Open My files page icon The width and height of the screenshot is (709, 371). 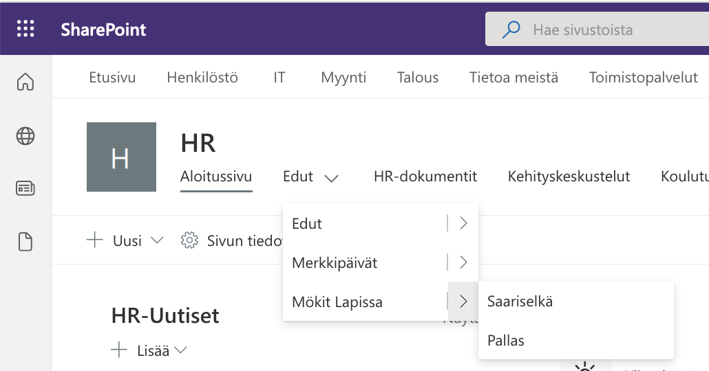click(25, 242)
